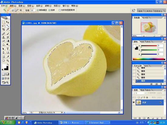Select the Zoom magnifier tool

point(8,61)
